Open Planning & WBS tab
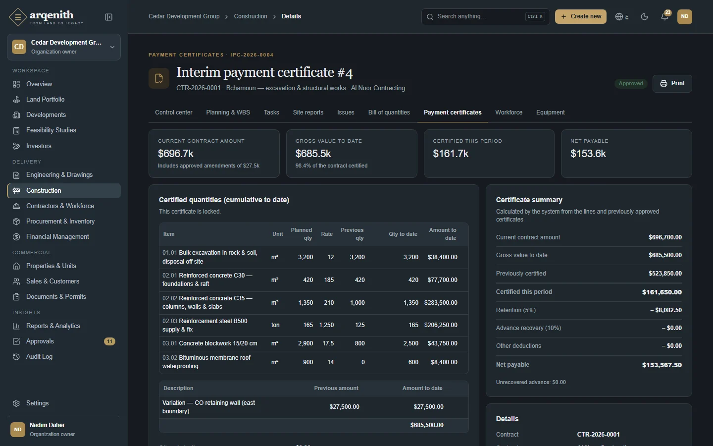The width and height of the screenshot is (713, 446). (x=228, y=112)
